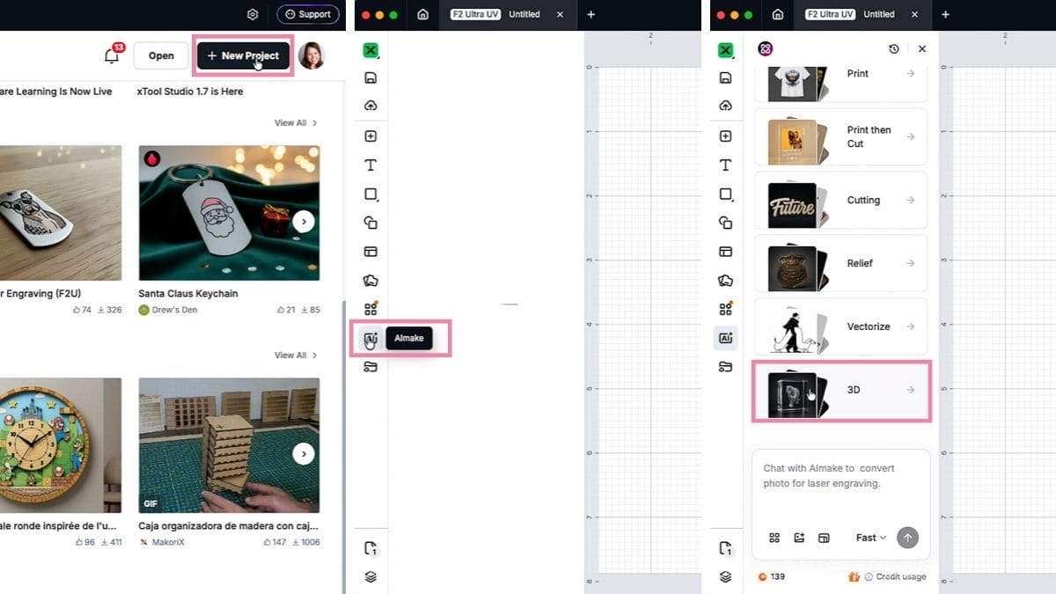The image size is (1056, 594).
Task: Click the Santa Claus Keychain title
Action: (x=188, y=293)
